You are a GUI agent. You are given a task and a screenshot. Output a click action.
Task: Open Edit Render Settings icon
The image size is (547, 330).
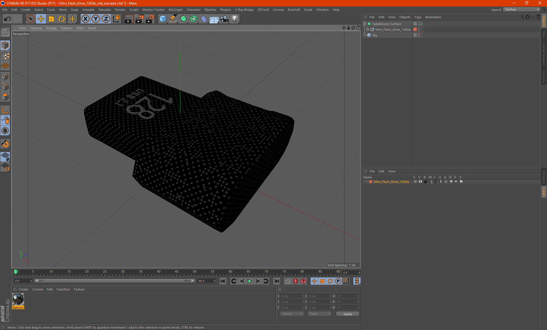pos(150,19)
